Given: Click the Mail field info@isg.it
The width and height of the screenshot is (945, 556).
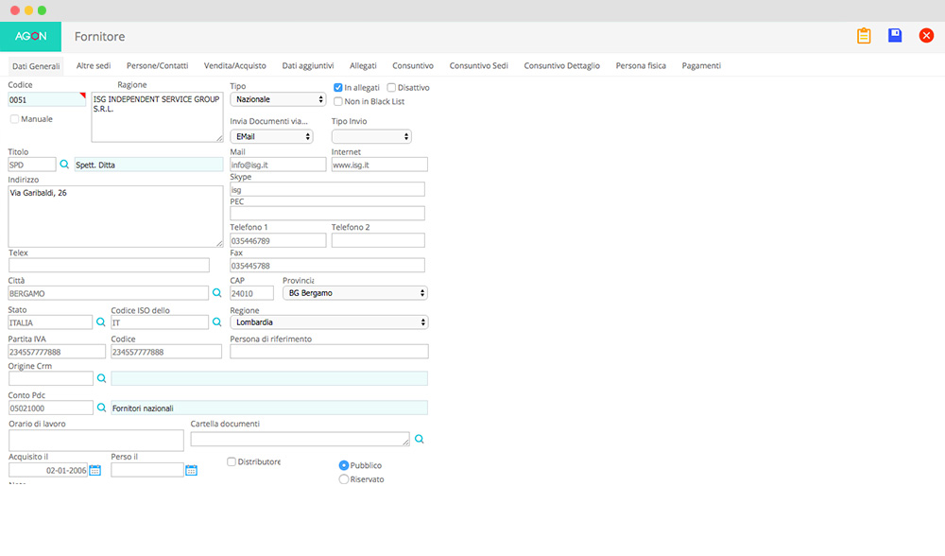Looking at the screenshot, I should click(278, 165).
